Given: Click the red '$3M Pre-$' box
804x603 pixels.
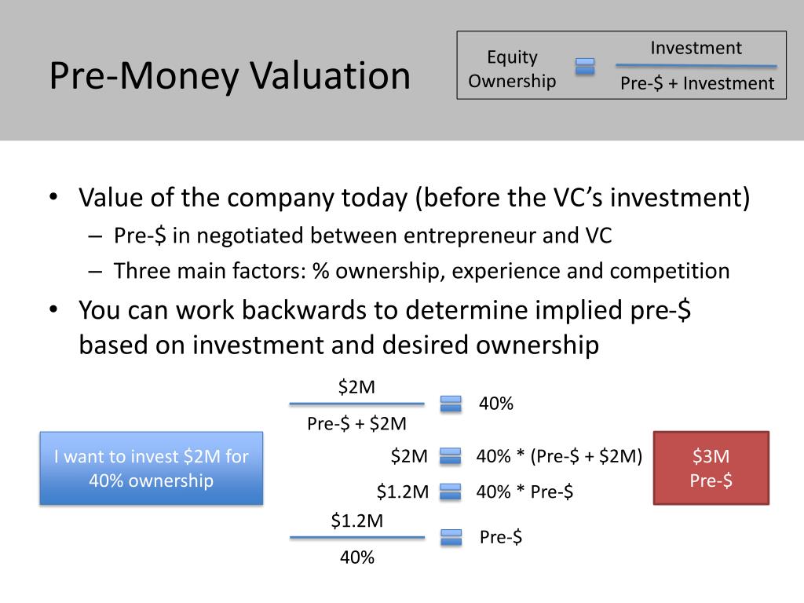Looking at the screenshot, I should click(x=711, y=468).
